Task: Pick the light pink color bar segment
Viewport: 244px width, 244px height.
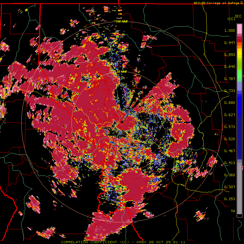Action: click(239, 29)
